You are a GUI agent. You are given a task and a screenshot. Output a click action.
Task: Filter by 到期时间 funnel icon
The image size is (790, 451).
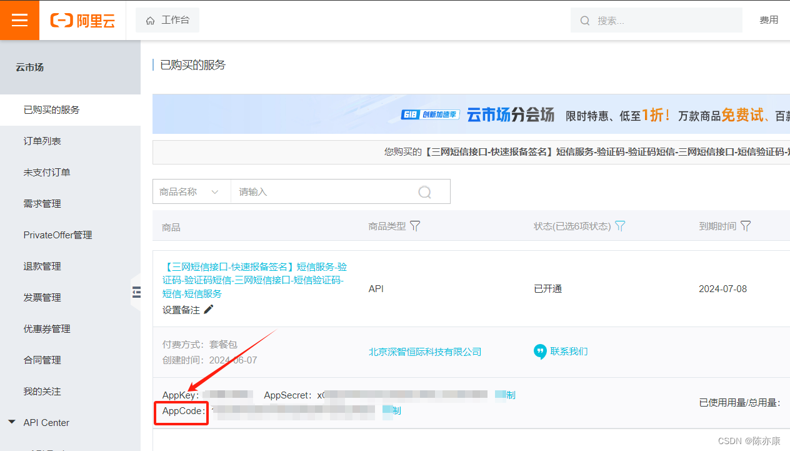pos(746,226)
